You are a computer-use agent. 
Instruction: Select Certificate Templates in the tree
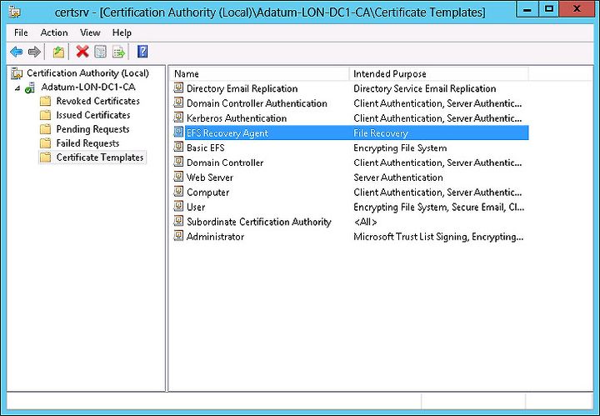tap(100, 158)
